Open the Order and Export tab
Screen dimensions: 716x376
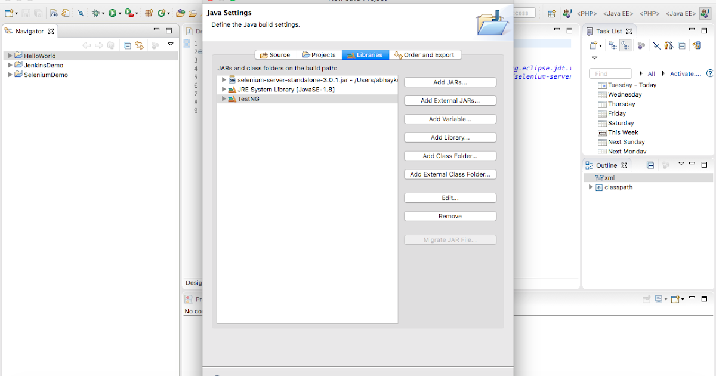pyautogui.click(x=425, y=54)
